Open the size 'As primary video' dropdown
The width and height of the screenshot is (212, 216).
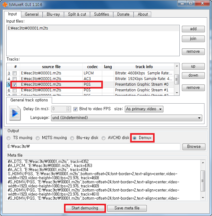tap(144, 109)
